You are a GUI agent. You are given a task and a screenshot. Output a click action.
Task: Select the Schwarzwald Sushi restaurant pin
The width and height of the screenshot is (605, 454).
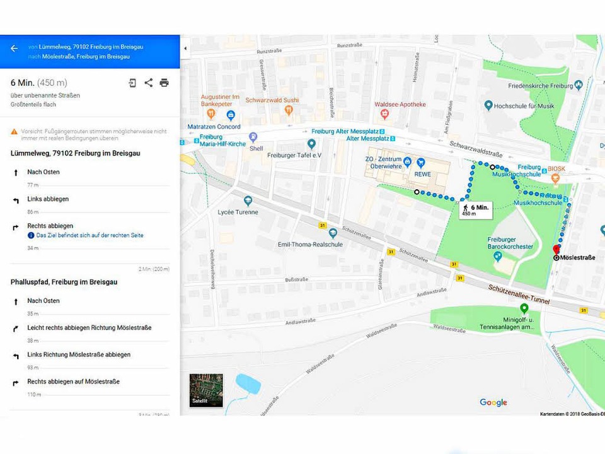point(289,110)
